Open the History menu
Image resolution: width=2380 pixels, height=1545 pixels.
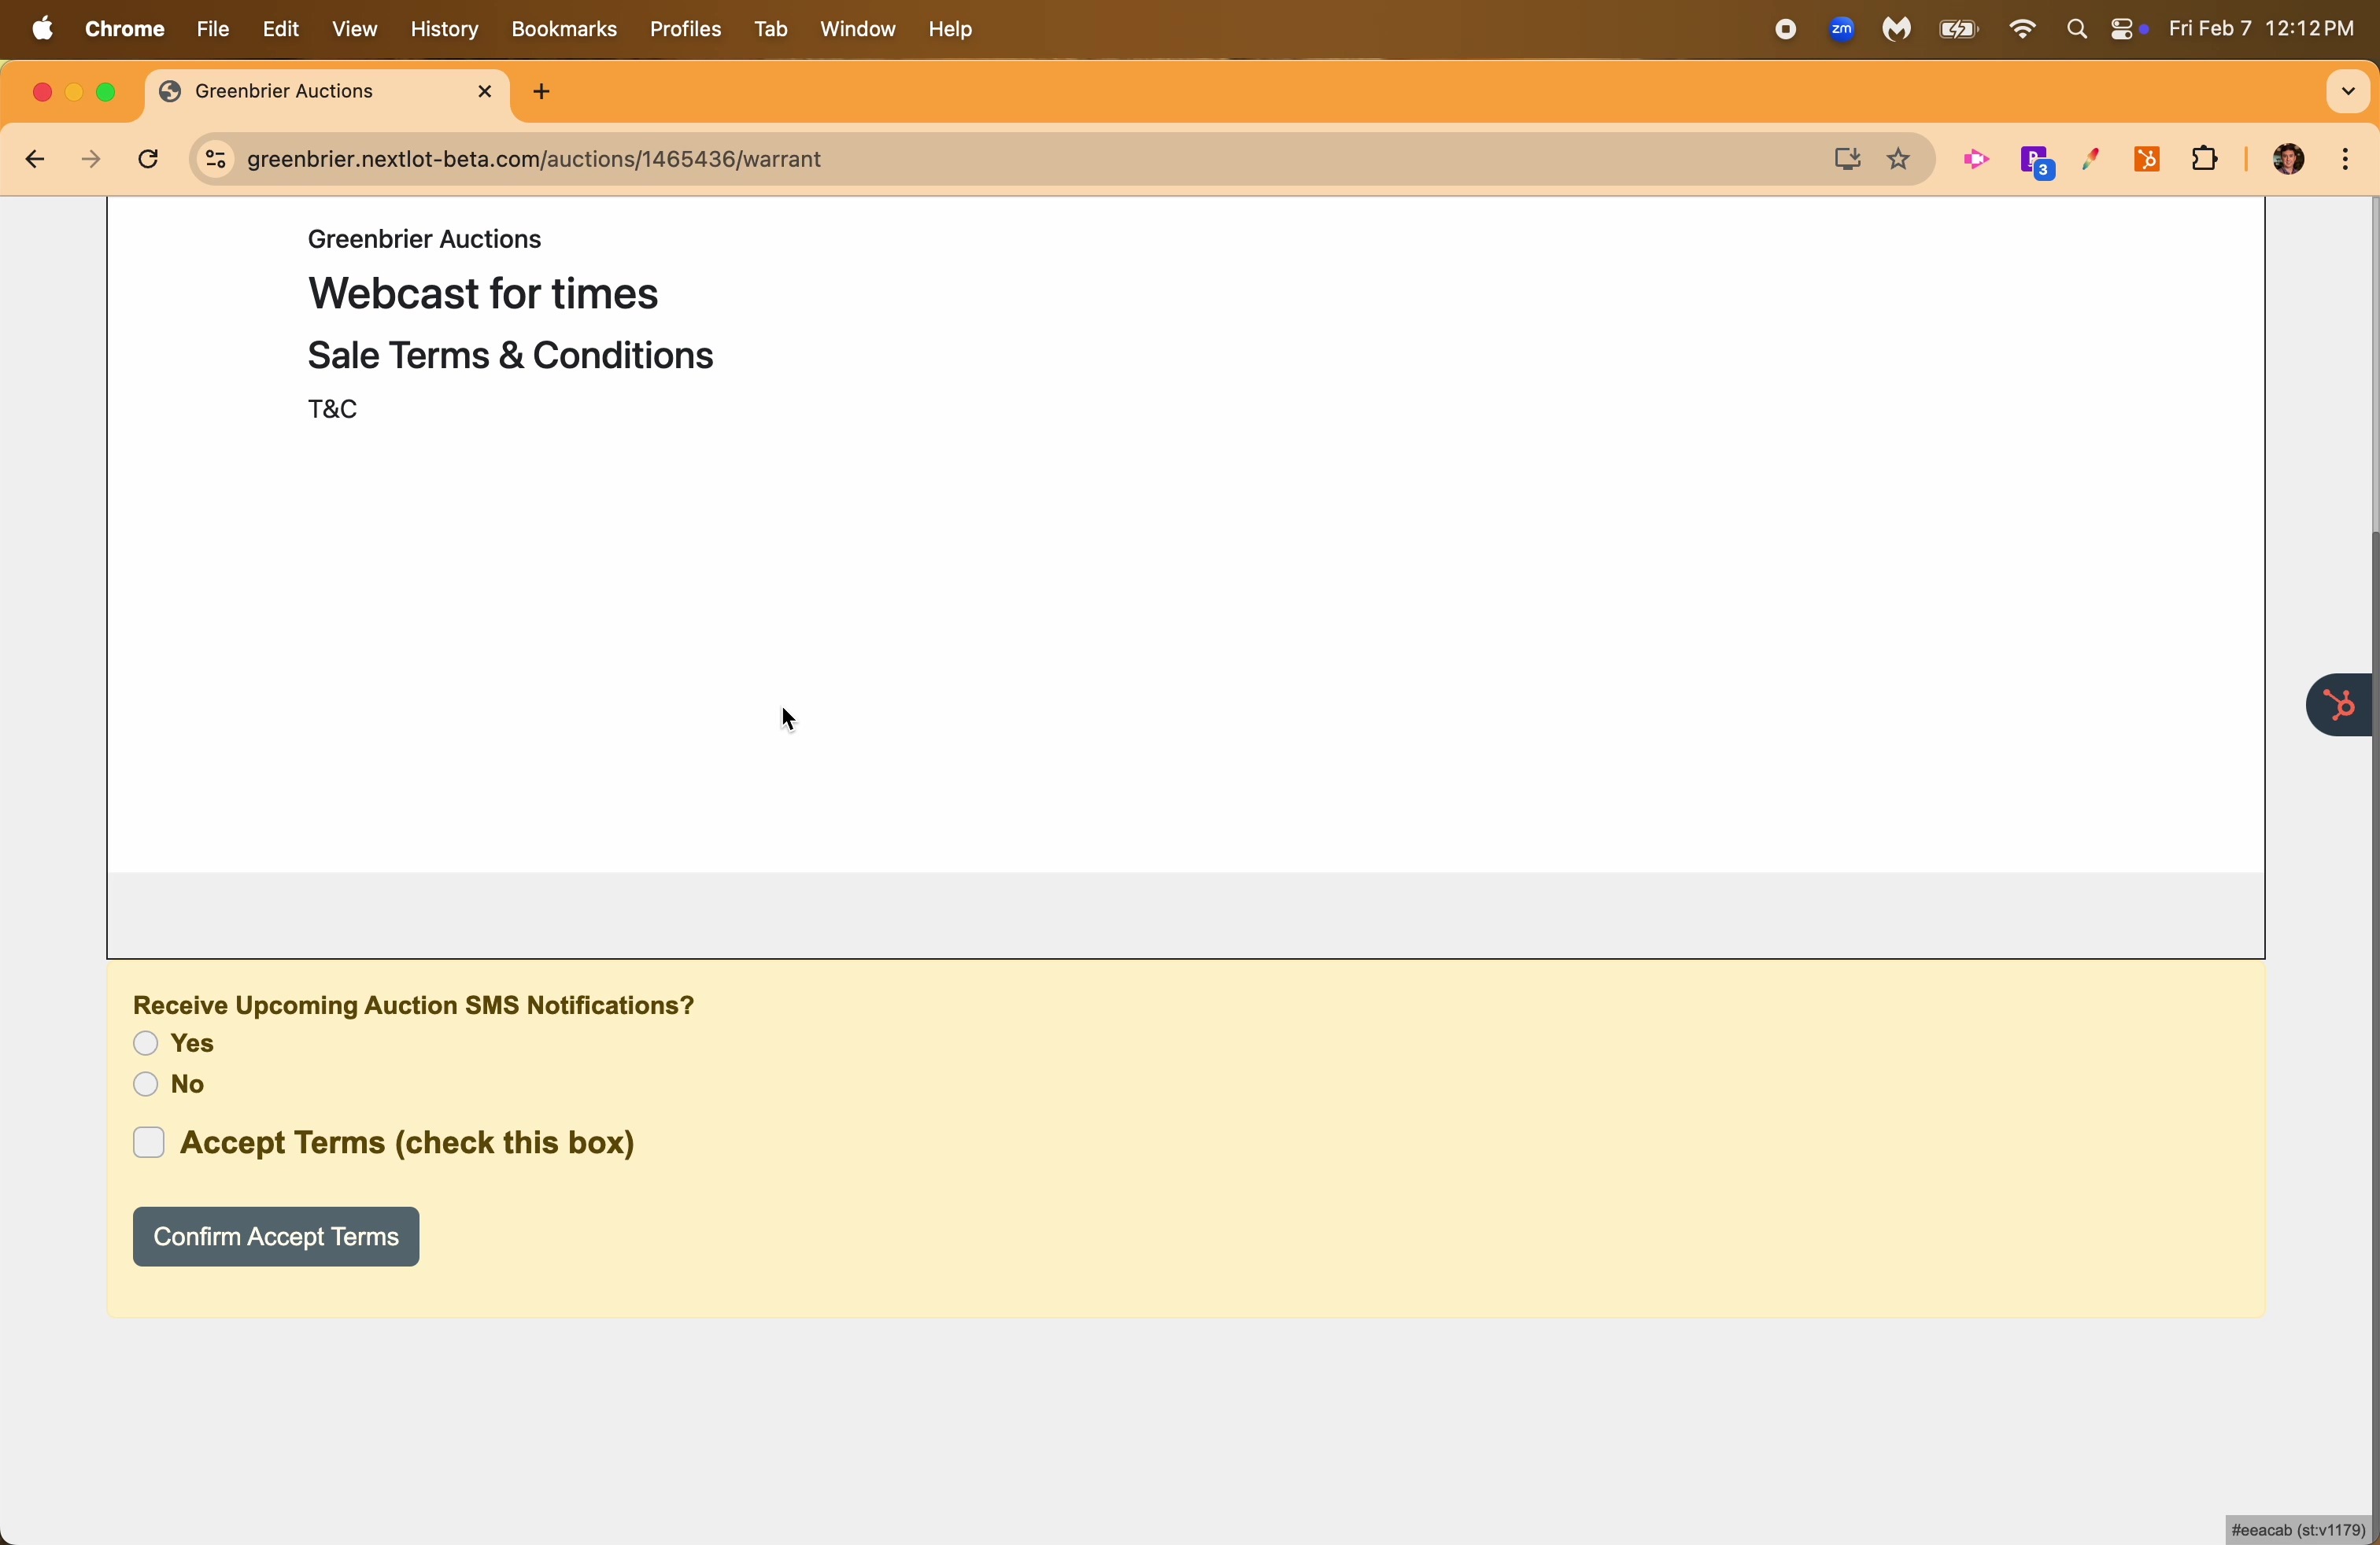[444, 30]
